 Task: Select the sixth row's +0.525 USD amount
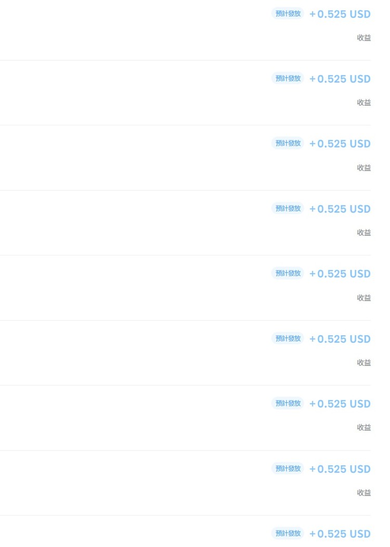(340, 339)
